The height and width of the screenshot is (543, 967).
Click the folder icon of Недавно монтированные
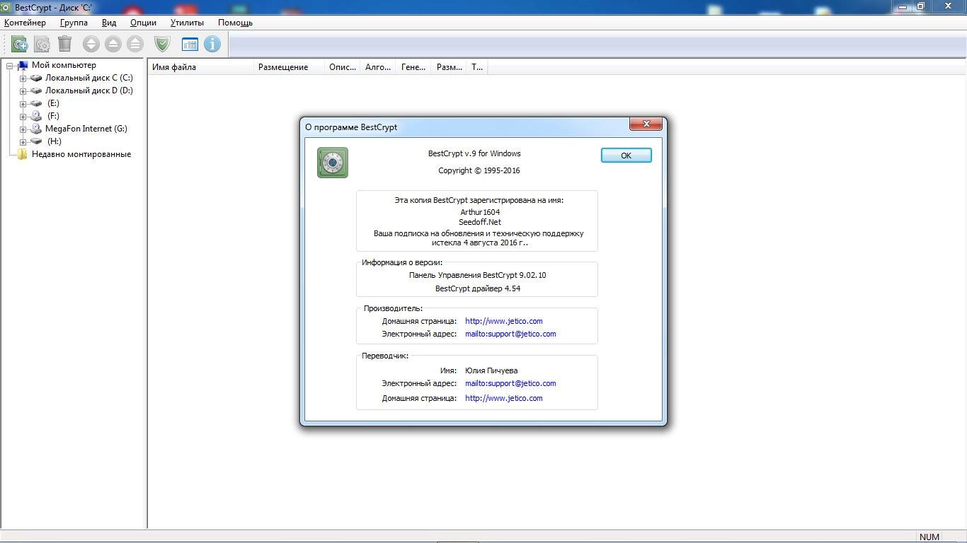[x=23, y=154]
